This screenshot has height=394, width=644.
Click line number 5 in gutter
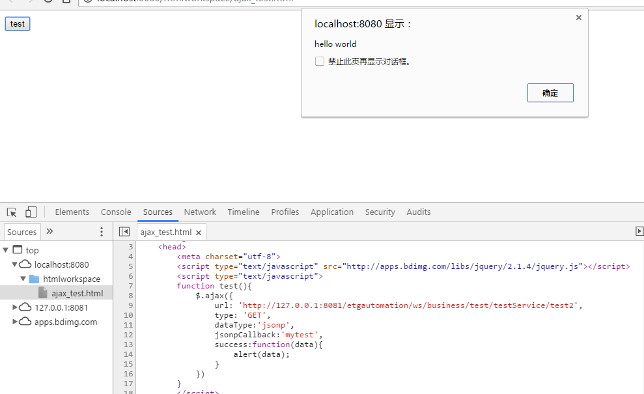131,266
